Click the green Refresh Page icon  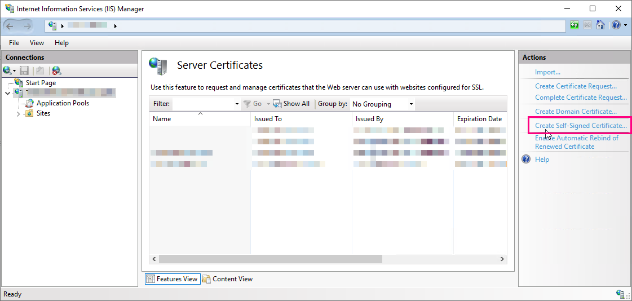tap(574, 25)
